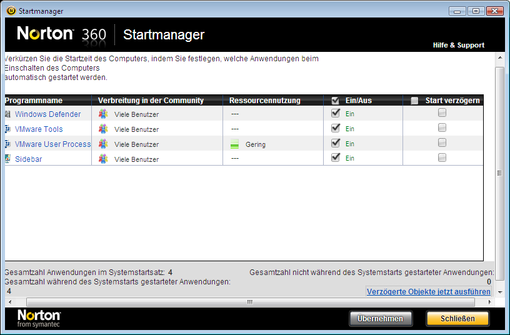Close the Startmanager window with X
510x335 pixels.
pos(495,11)
